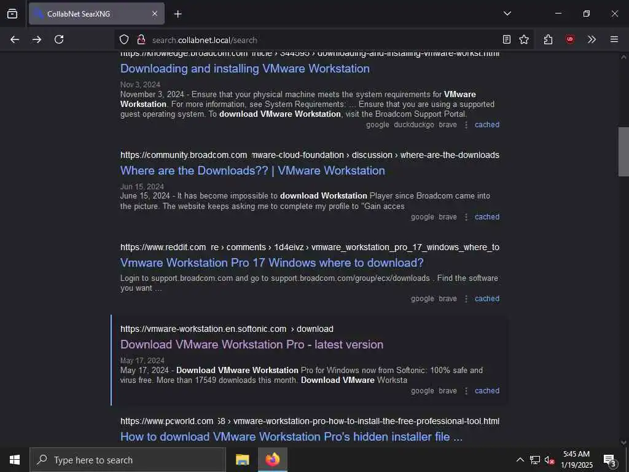The image size is (629, 472).
Task: Open Where are the Downloads result
Action: point(252,171)
